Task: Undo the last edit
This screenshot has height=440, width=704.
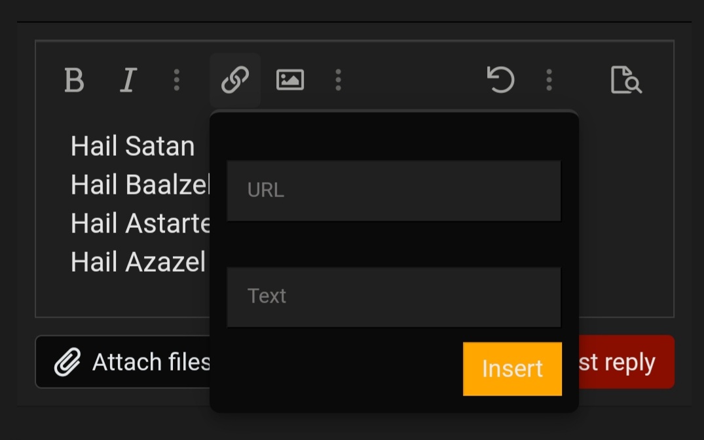Action: (x=501, y=80)
